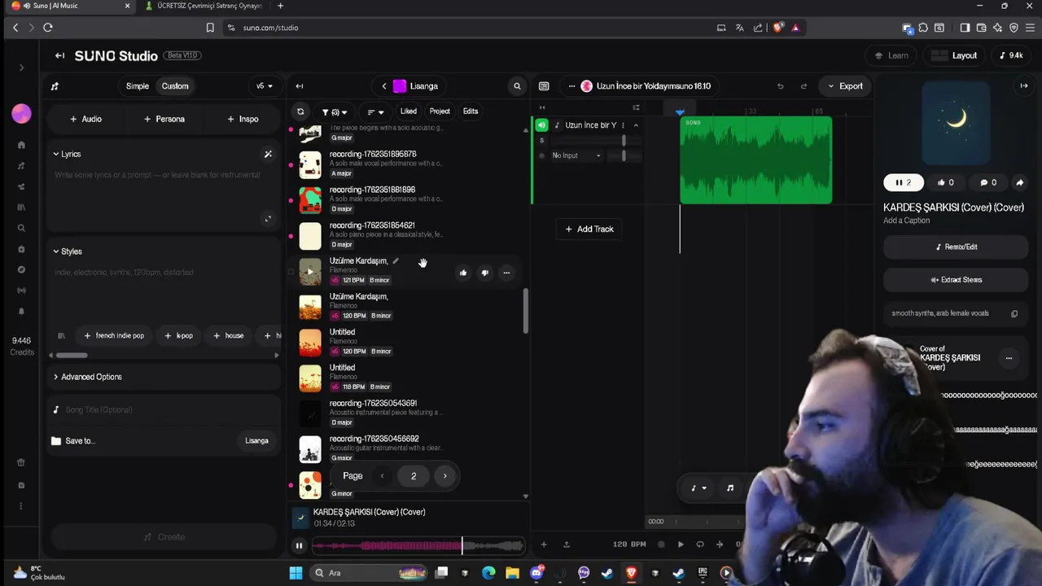
Task: Open the Edits filter tab
Action: [471, 112]
